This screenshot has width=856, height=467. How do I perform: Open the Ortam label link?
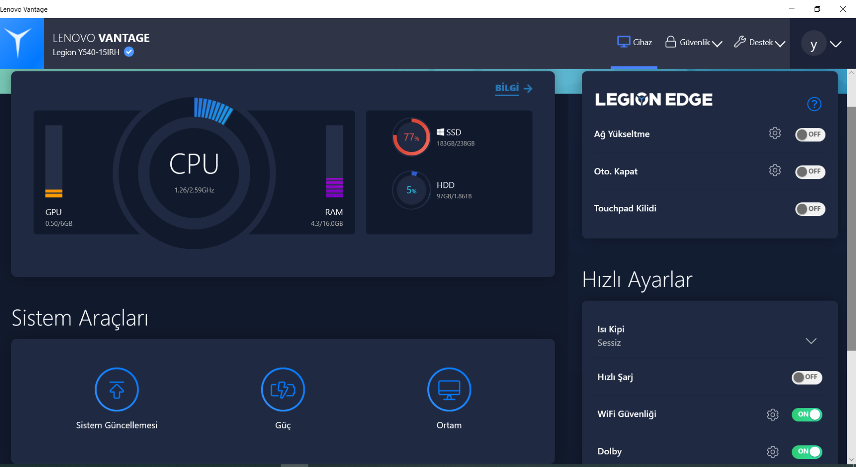(x=449, y=425)
